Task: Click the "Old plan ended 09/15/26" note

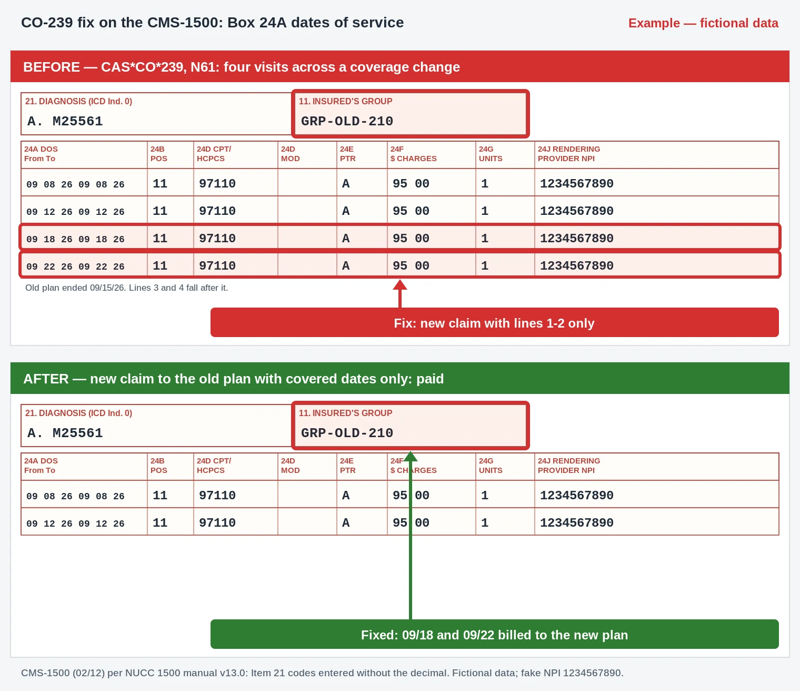Action: tap(127, 288)
